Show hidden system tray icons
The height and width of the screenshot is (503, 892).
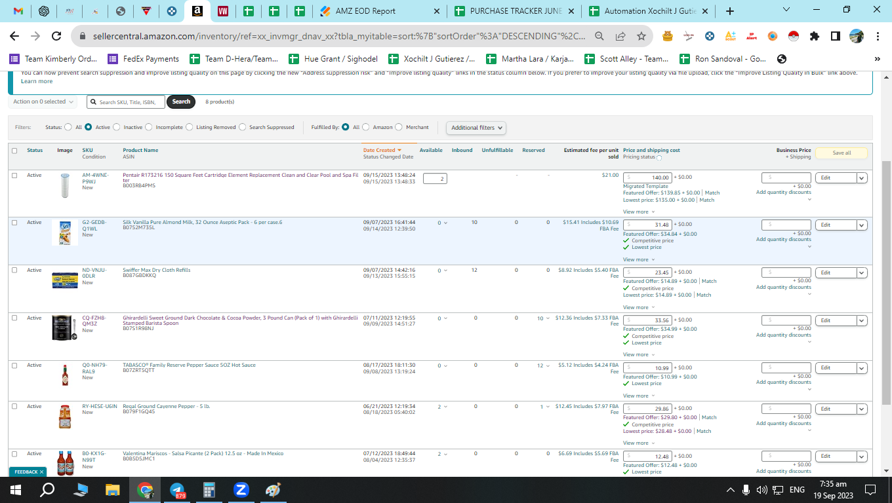tap(731, 490)
